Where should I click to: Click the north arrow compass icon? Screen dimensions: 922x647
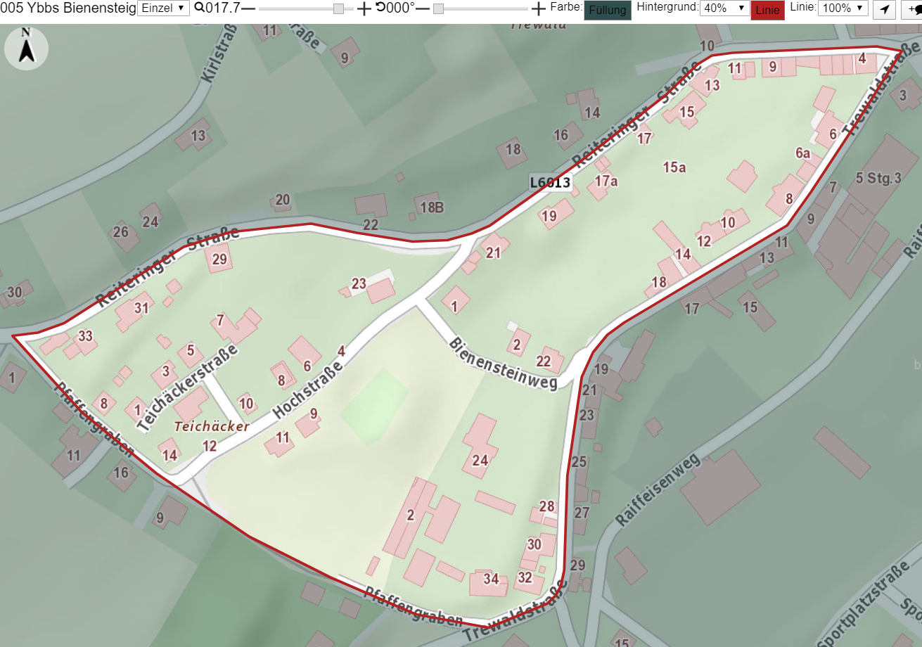click(26, 48)
